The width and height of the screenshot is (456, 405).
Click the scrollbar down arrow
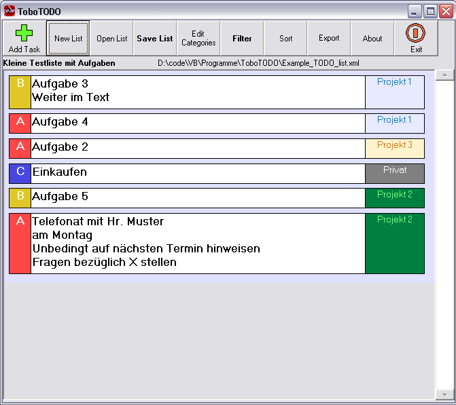444,394
